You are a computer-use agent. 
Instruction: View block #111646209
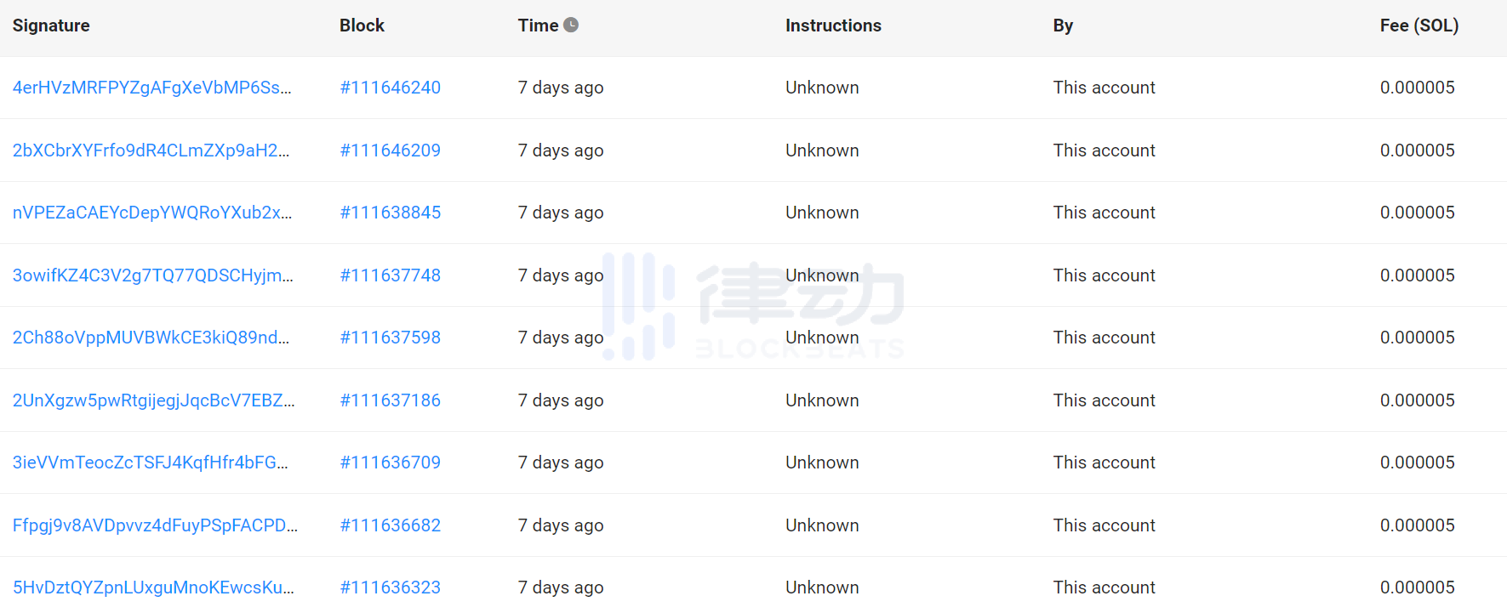390,150
